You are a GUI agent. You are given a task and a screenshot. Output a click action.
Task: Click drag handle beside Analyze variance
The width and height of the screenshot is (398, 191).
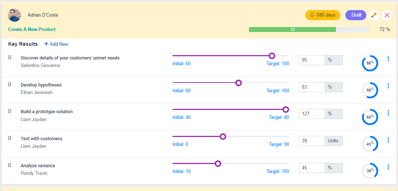click(x=10, y=165)
